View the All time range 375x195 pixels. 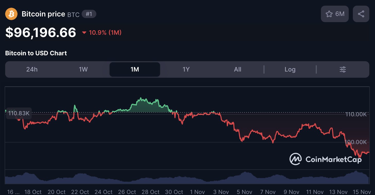tap(237, 69)
